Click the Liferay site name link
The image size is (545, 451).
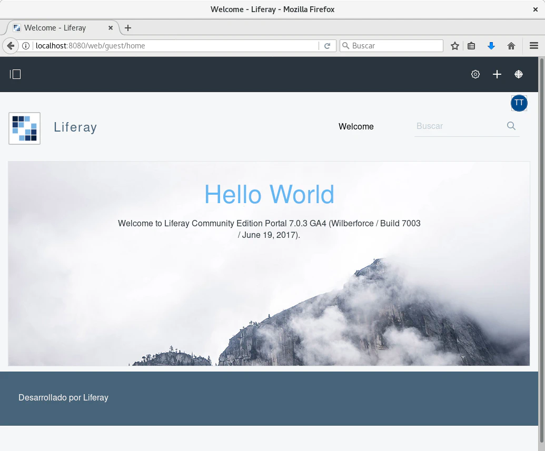tap(75, 127)
